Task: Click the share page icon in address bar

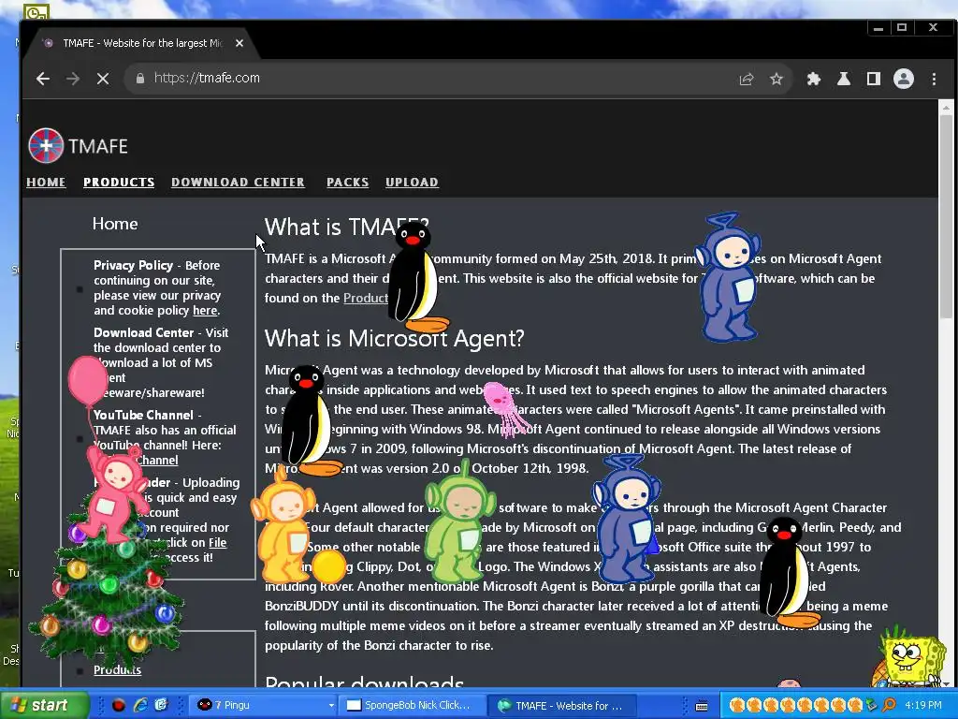Action: tap(746, 79)
